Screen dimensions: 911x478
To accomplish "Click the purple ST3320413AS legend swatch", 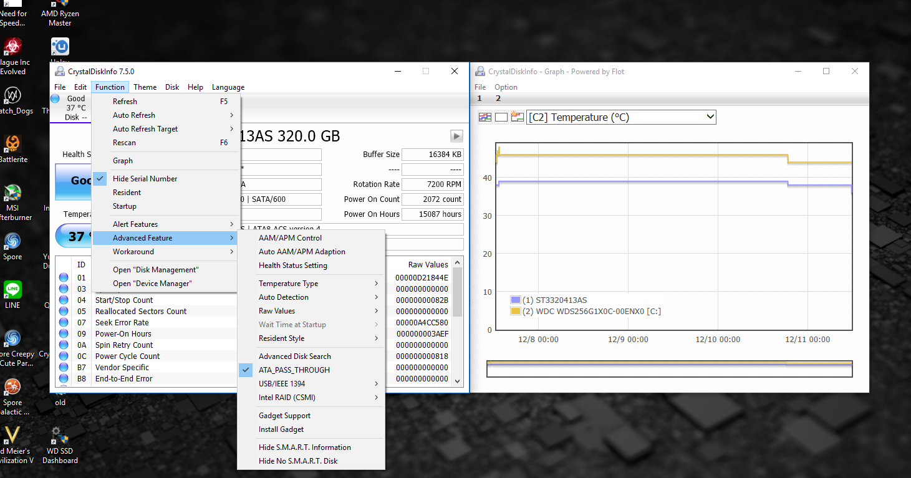I will pos(515,300).
